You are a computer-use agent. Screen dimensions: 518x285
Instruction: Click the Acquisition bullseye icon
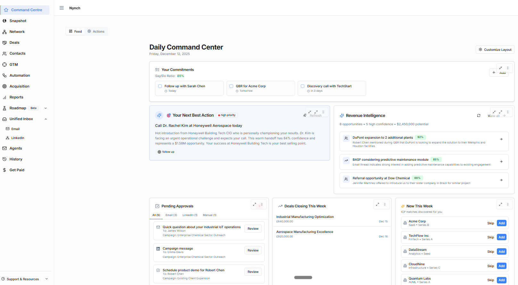(4, 86)
